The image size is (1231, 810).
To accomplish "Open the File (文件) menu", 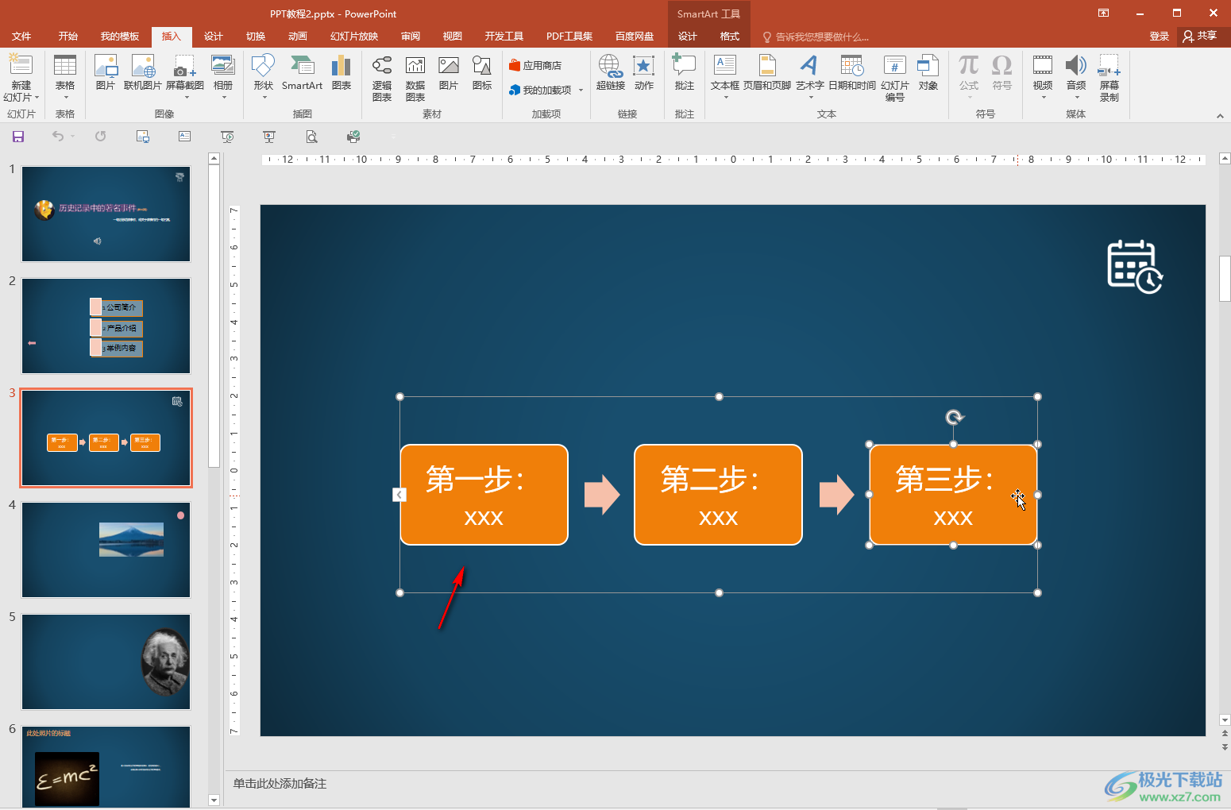I will [21, 37].
